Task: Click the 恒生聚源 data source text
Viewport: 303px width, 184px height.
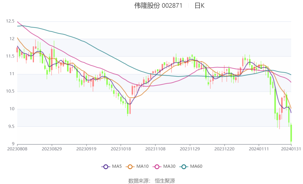Action: (x=165, y=181)
